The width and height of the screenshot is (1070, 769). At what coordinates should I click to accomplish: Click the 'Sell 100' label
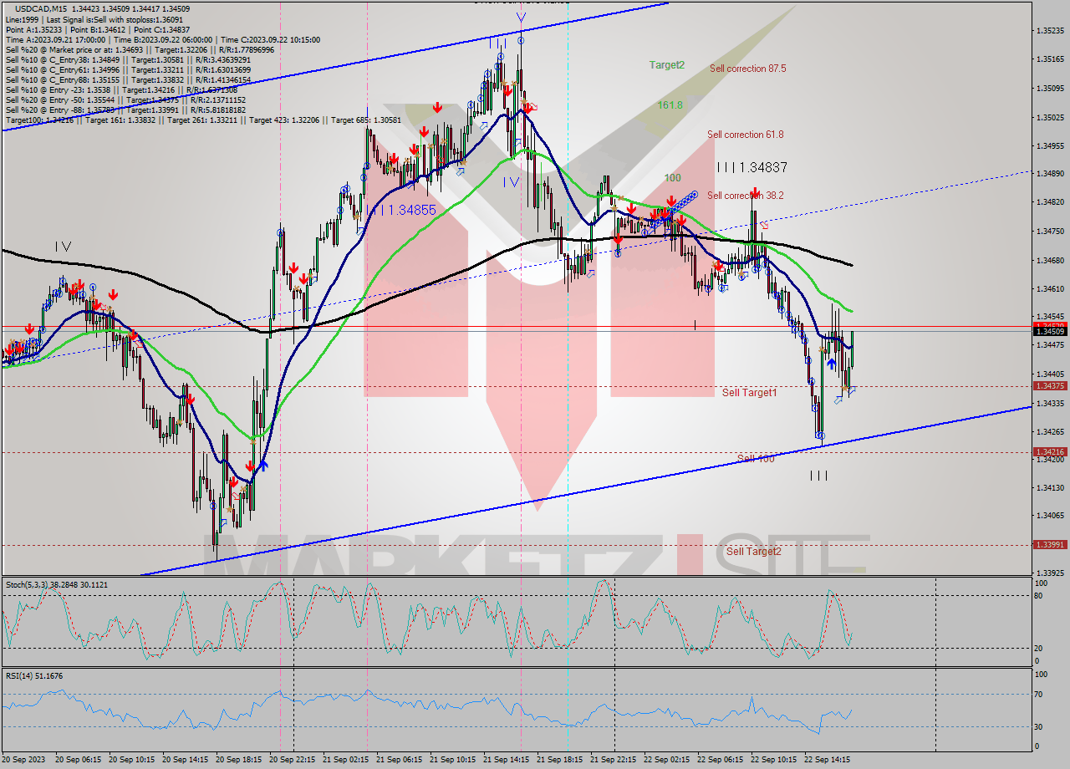[x=756, y=459]
